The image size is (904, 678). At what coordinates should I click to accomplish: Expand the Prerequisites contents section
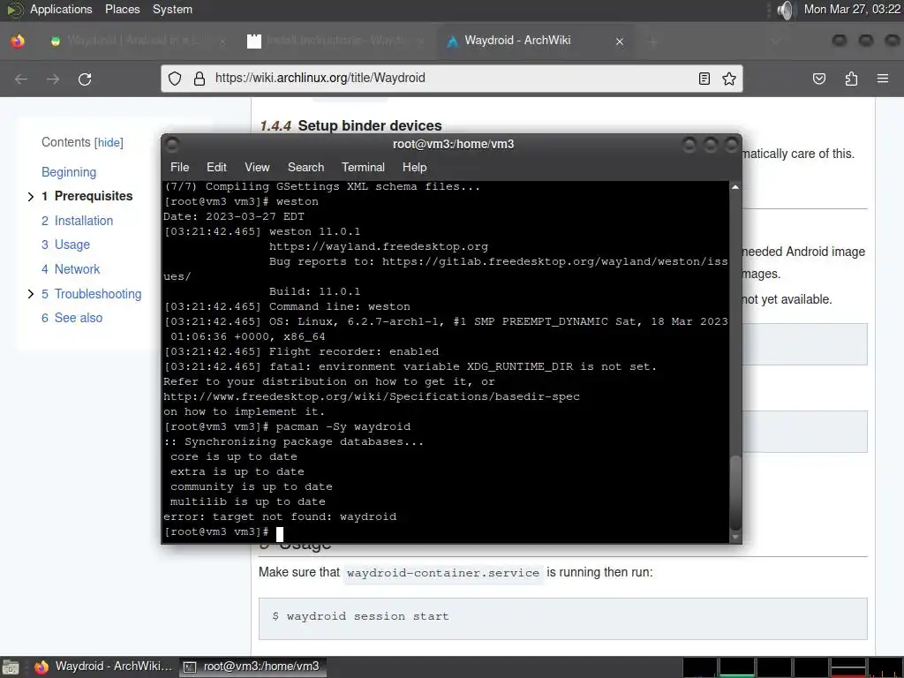[x=31, y=197]
